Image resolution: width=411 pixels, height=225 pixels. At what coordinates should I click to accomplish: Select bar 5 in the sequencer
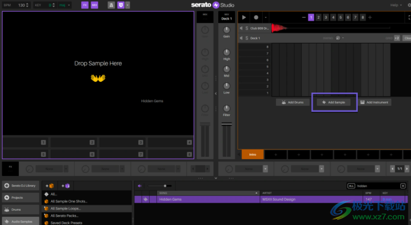point(341,17)
